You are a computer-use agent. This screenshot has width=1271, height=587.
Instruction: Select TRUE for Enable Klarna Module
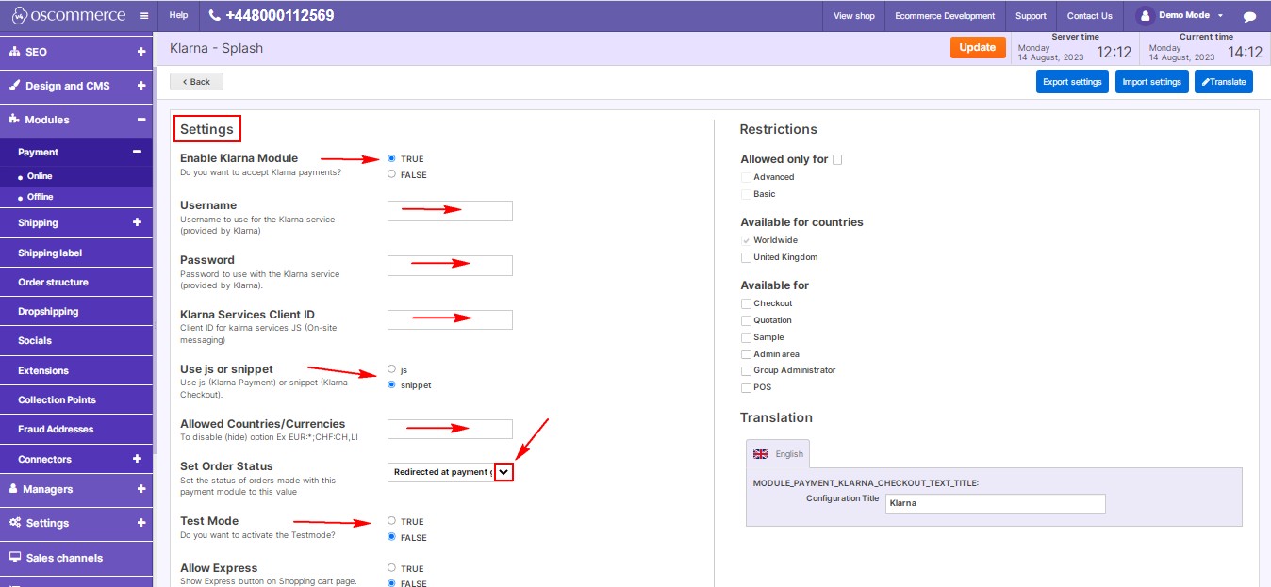pos(391,158)
